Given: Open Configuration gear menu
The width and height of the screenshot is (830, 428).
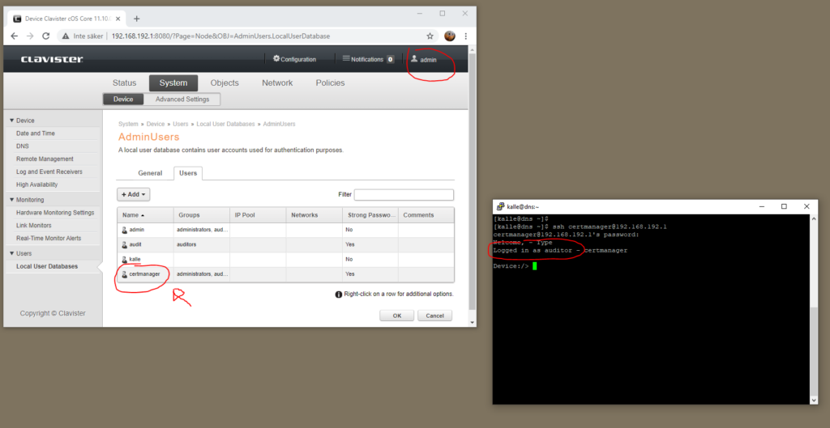Looking at the screenshot, I should [294, 59].
